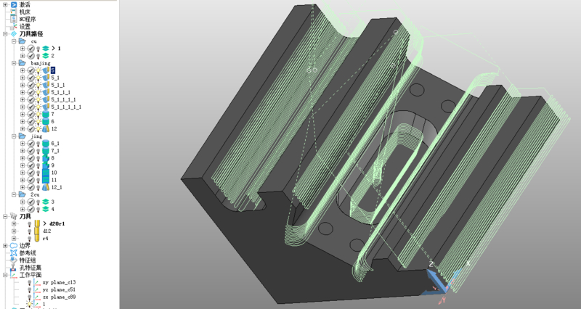Collapse the 刀具路径 toolpaths node
The width and height of the screenshot is (581, 309).
tap(5, 33)
